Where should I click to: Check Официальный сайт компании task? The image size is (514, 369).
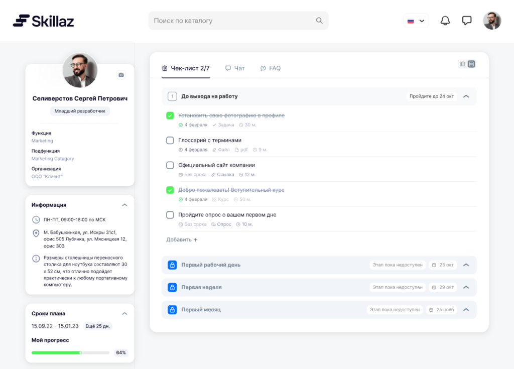point(170,165)
